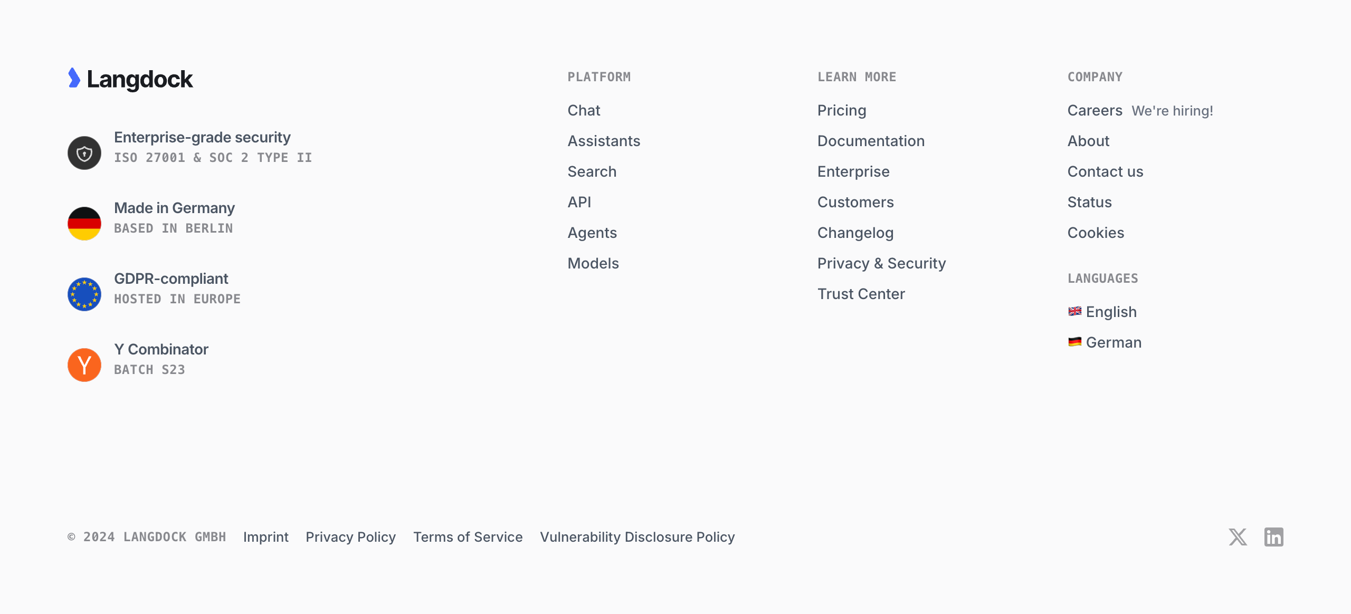Click the security shield icon

(84, 153)
